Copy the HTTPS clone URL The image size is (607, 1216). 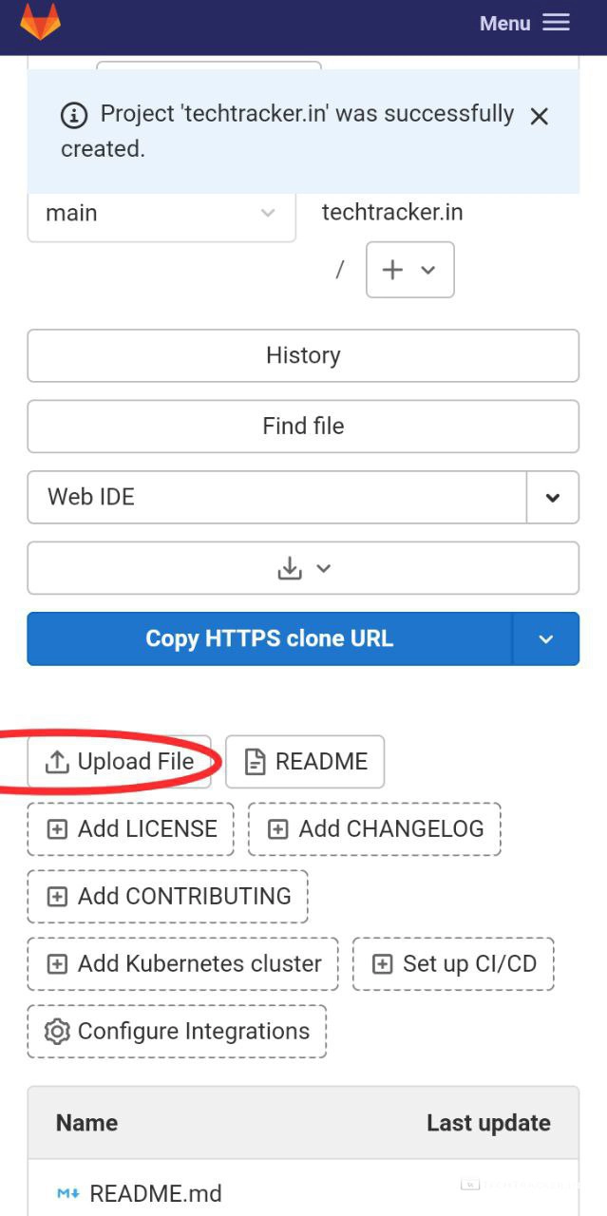[269, 638]
